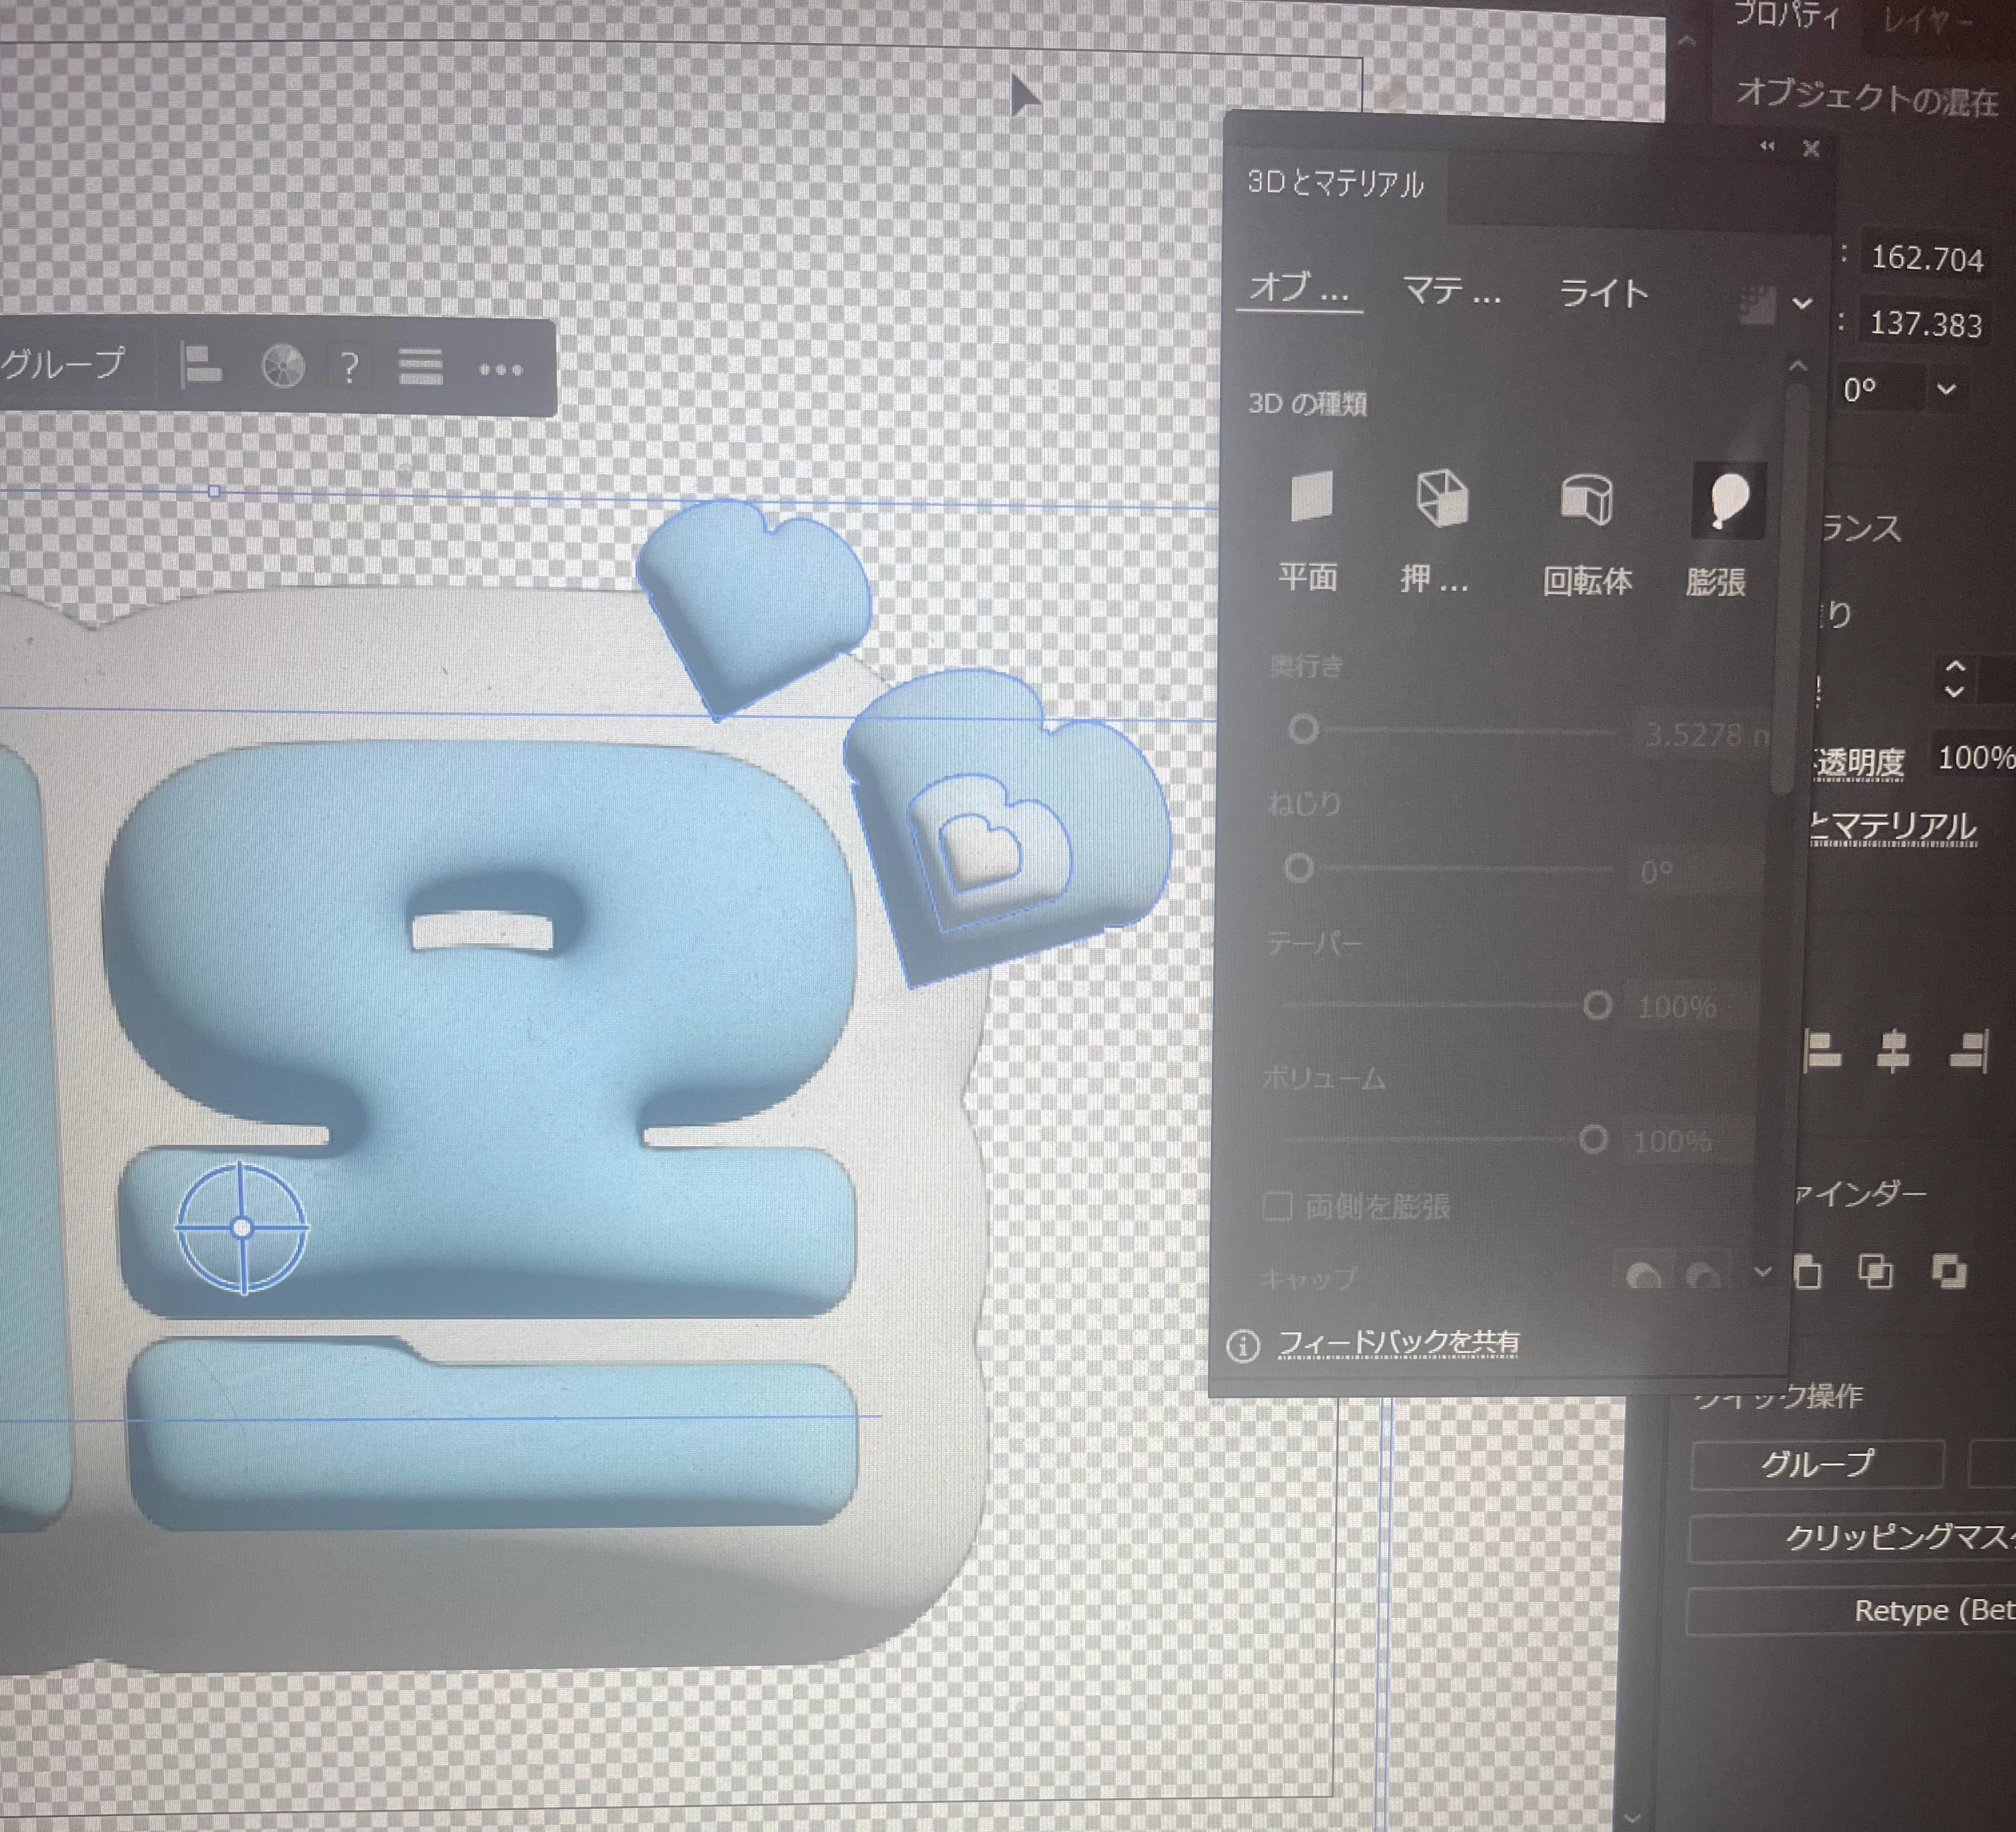Open the render settings dropdown arrow
The height and width of the screenshot is (1832, 2016).
(x=1802, y=303)
